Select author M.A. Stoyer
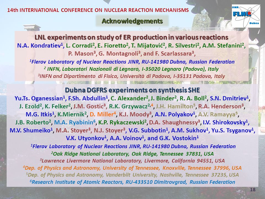The height and width of the screenshot is (199, 265). [73, 130]
